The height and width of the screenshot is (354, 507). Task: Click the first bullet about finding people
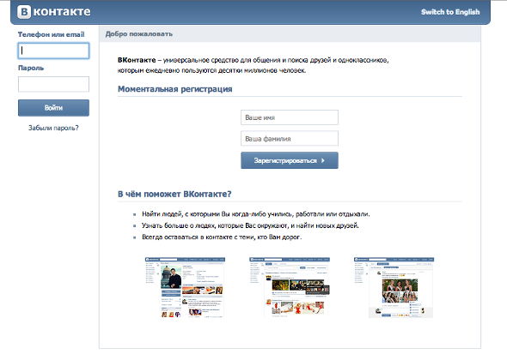256,214
